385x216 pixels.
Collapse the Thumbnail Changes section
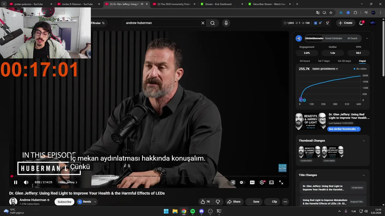[364, 141]
